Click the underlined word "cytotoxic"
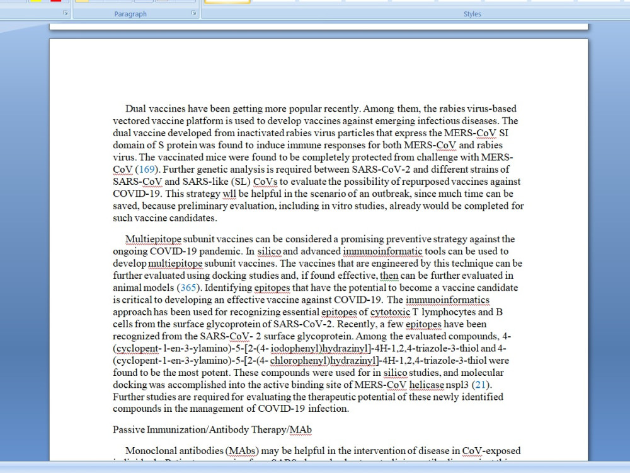630x473 pixels. click(390, 312)
